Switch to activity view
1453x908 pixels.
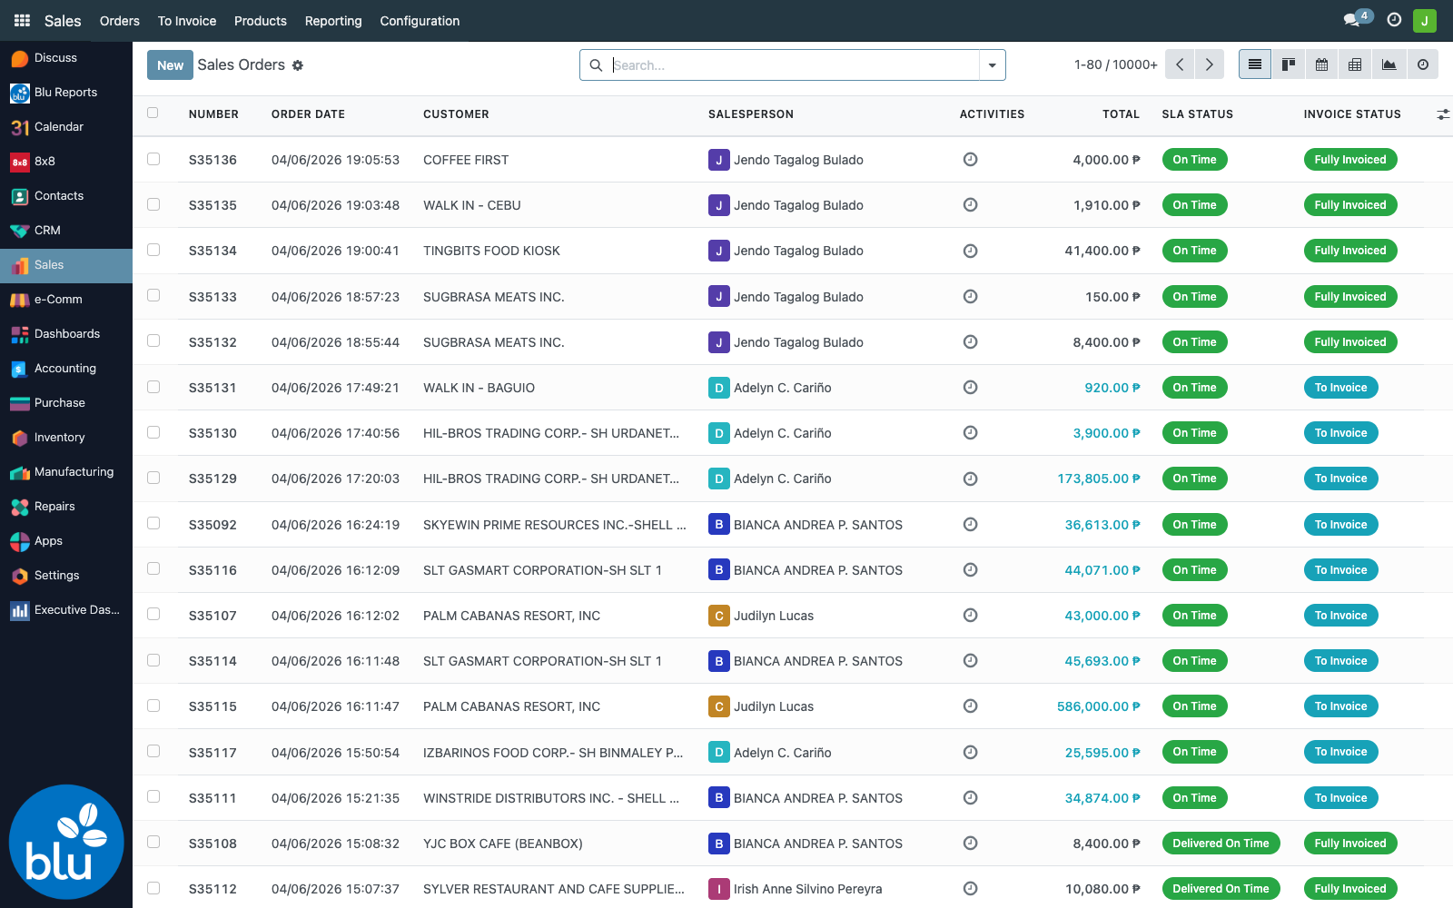pyautogui.click(x=1423, y=64)
